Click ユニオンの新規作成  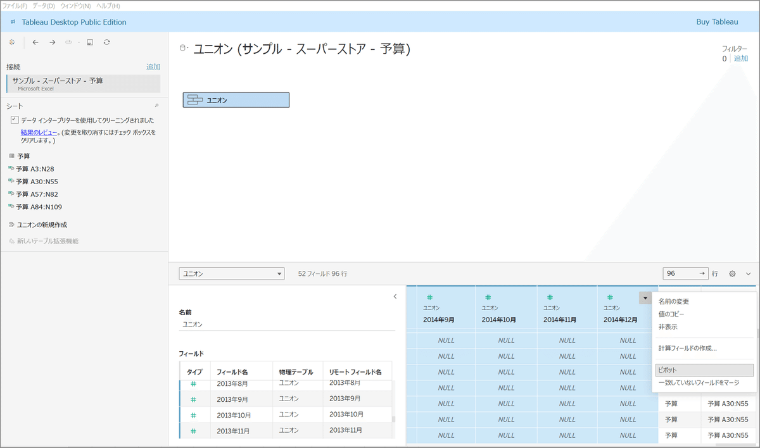point(42,225)
